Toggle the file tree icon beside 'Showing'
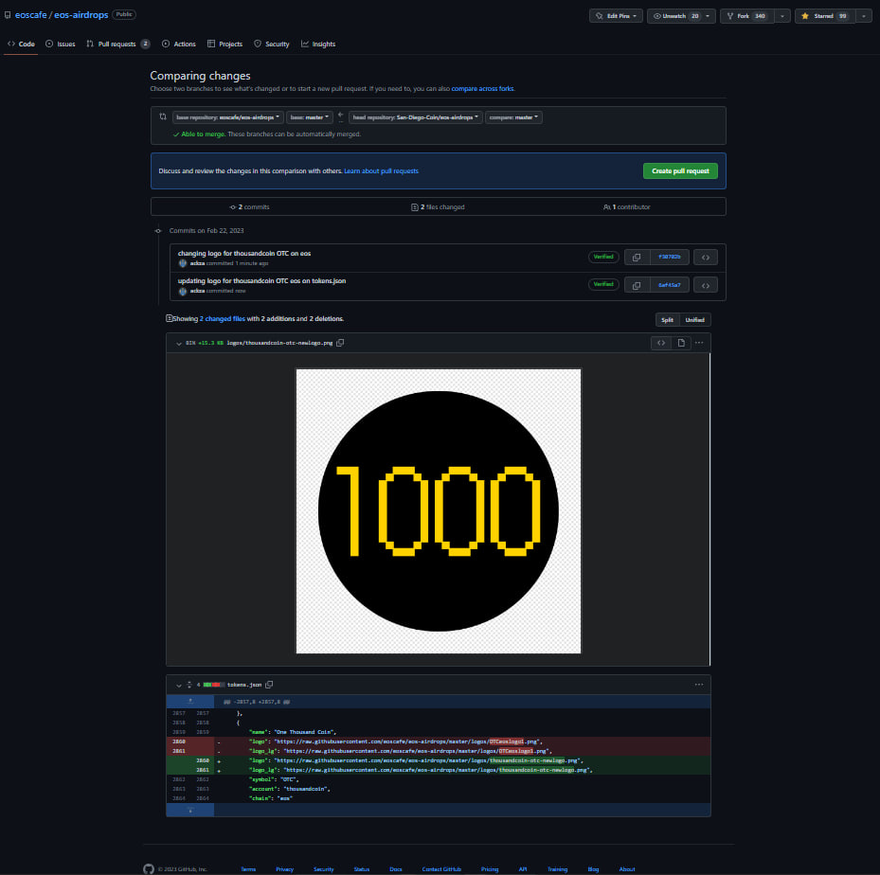The height and width of the screenshot is (875, 880). click(169, 318)
